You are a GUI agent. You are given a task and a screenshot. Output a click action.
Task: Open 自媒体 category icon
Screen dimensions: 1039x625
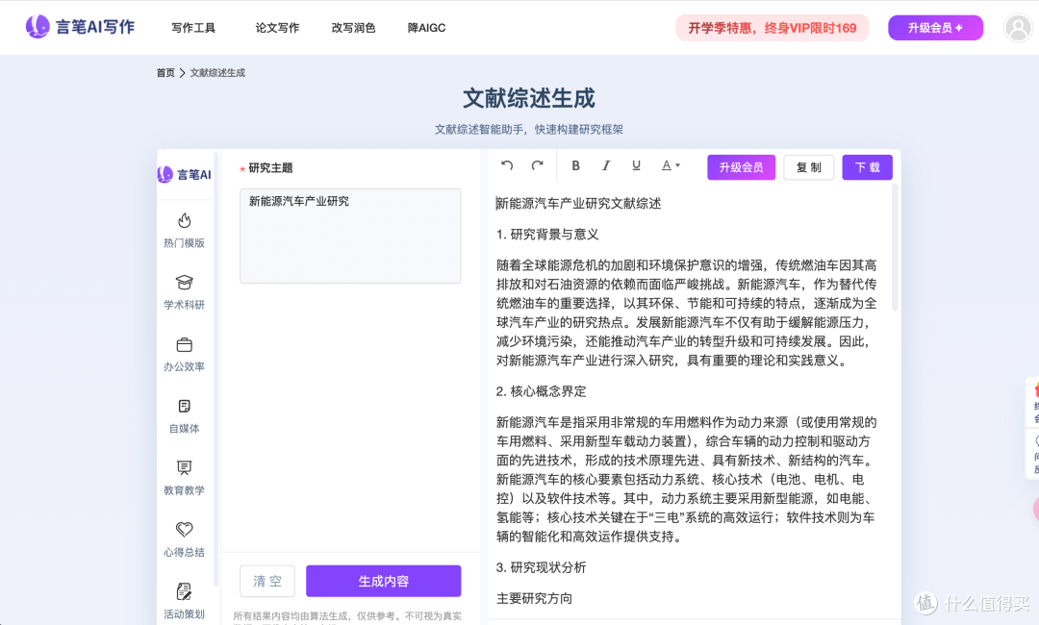(x=184, y=415)
